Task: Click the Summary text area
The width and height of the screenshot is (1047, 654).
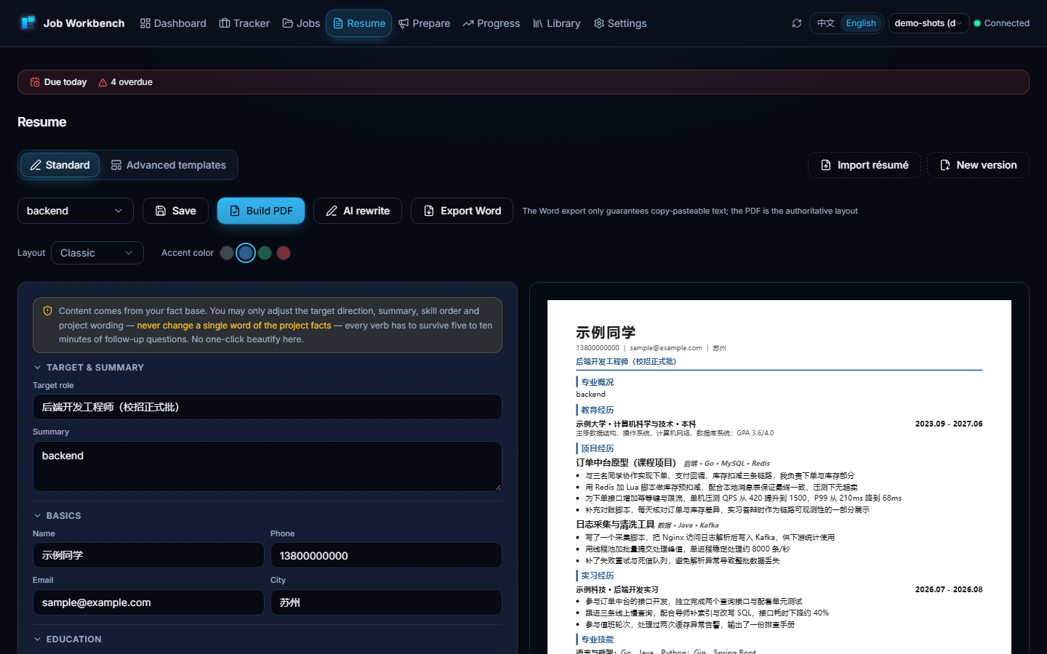Action: (x=268, y=467)
